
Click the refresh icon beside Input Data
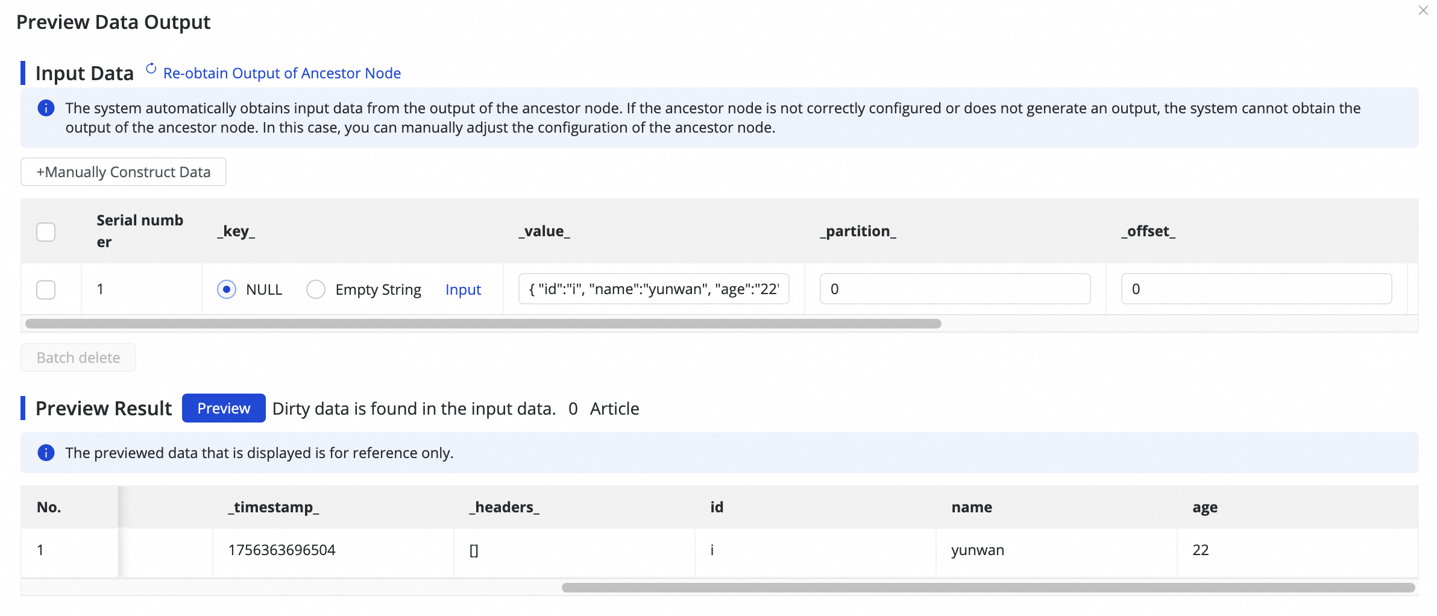151,69
